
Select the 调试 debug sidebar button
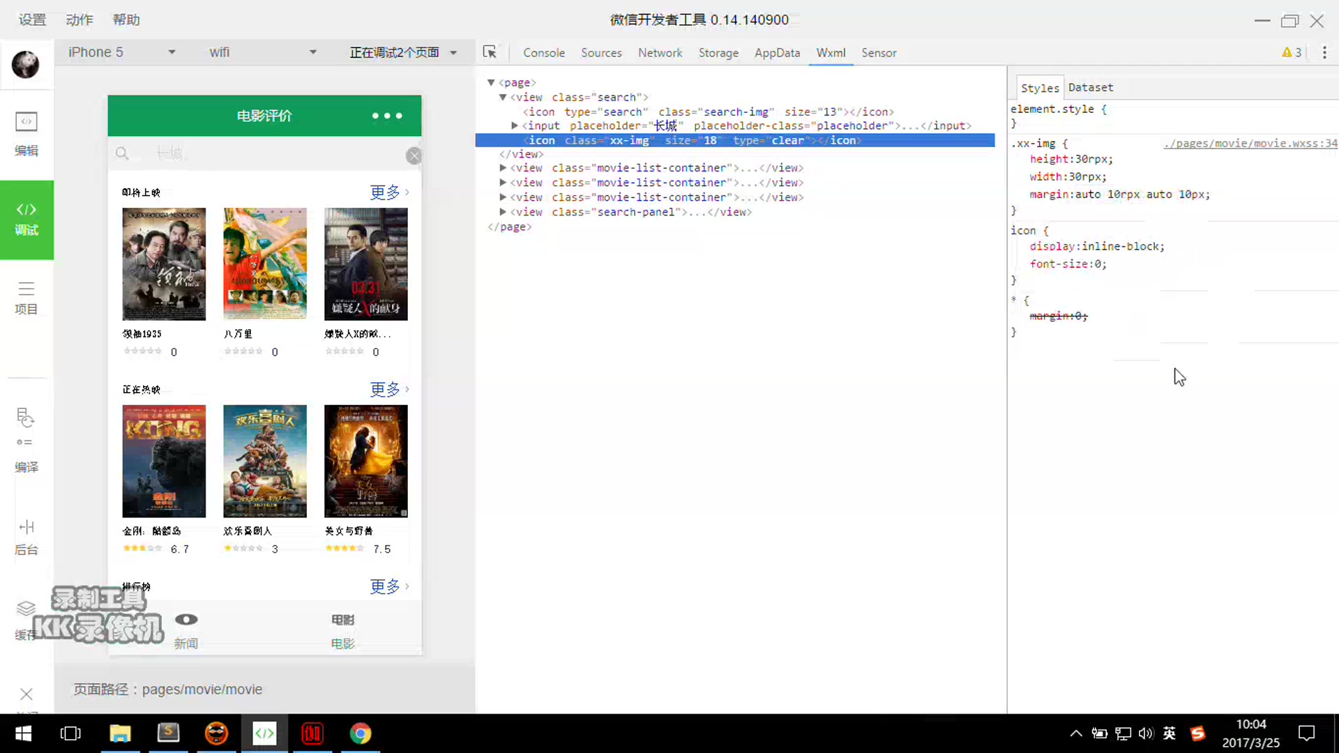pyautogui.click(x=27, y=219)
